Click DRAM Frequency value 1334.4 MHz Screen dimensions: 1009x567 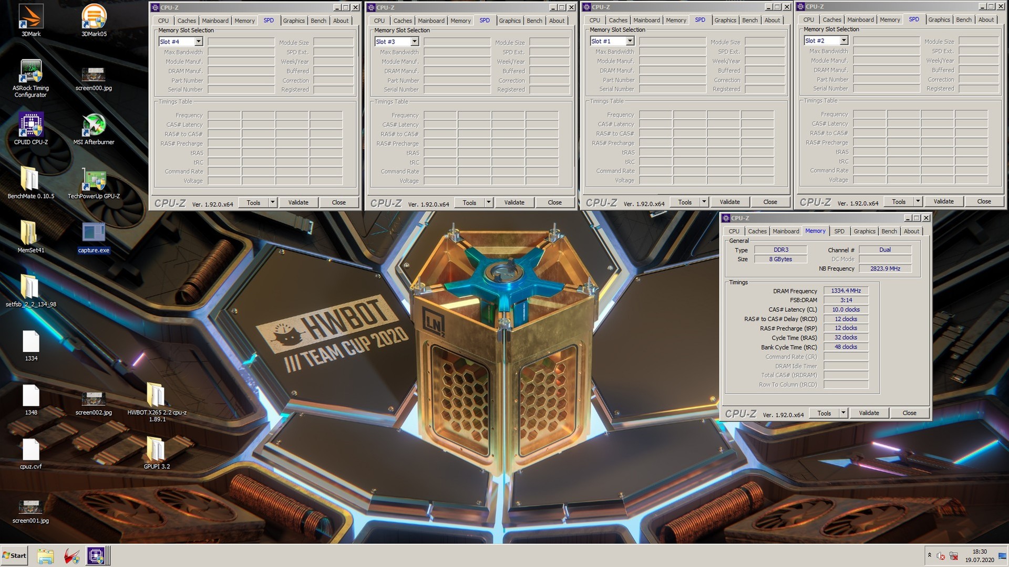coord(846,290)
